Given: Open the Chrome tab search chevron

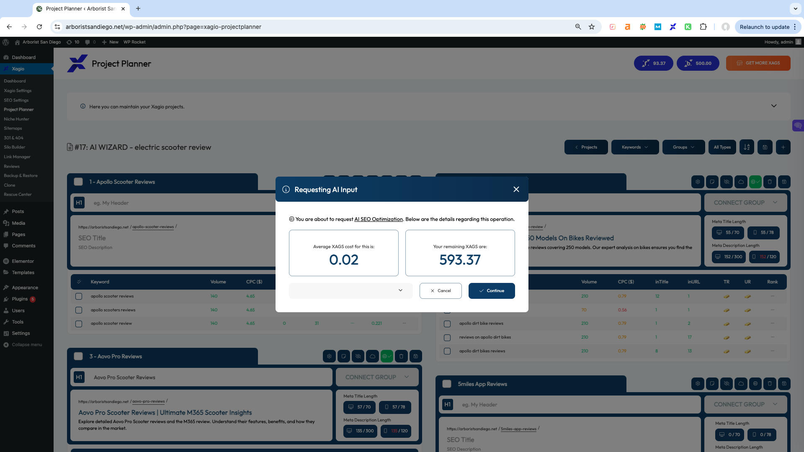Looking at the screenshot, I should click(795, 8).
